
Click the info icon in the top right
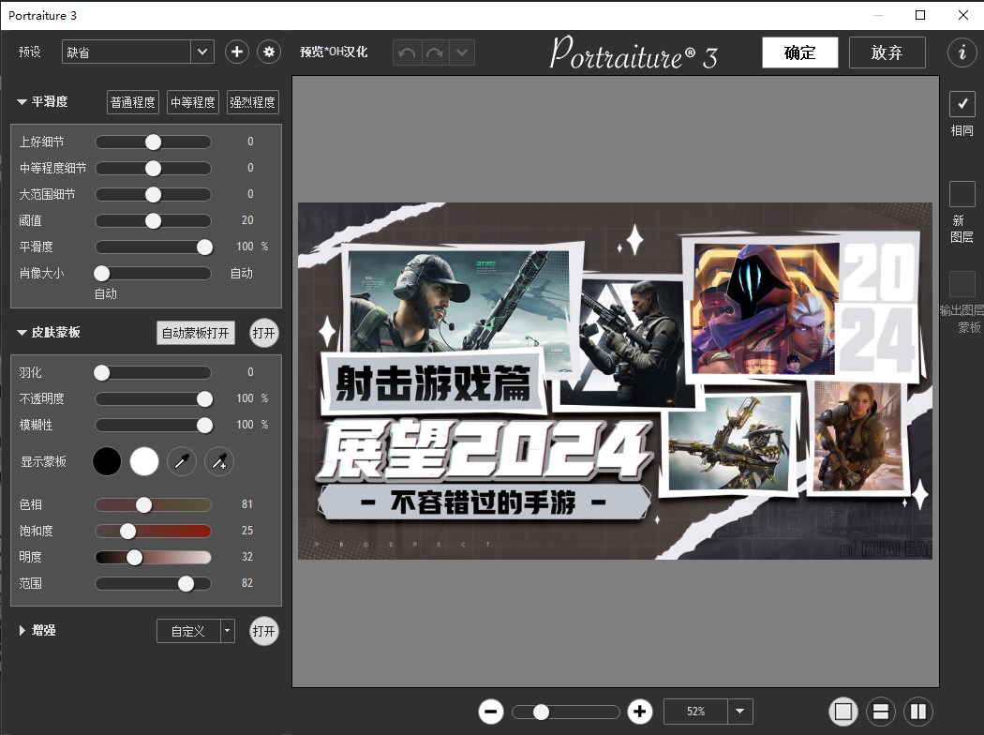[962, 52]
